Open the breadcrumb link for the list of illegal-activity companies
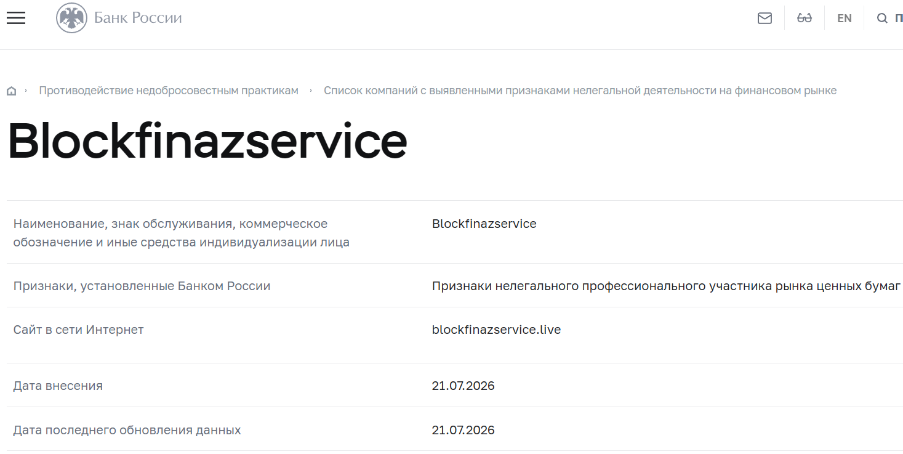 pyautogui.click(x=580, y=91)
